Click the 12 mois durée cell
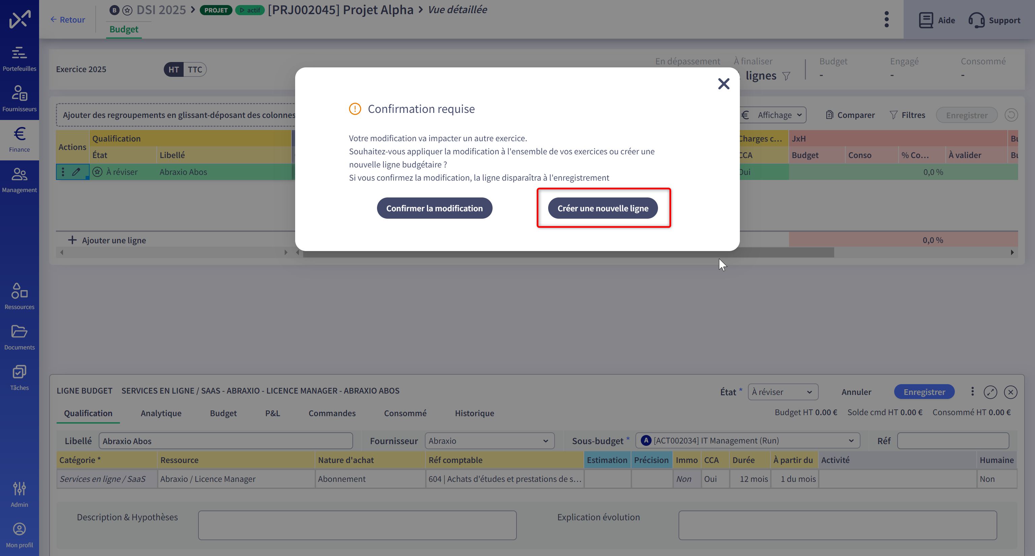This screenshot has height=556, width=1035. pyautogui.click(x=750, y=479)
